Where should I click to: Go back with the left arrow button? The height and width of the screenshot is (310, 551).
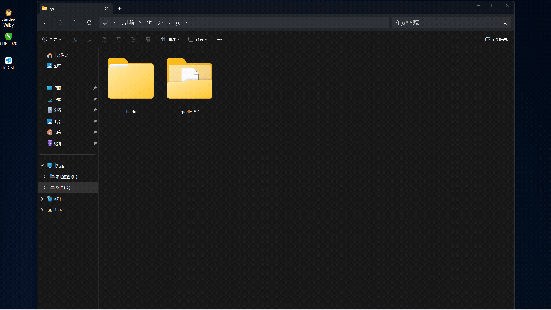click(45, 22)
